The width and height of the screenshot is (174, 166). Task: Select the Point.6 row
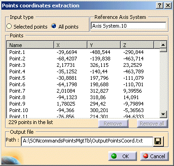pyautogui.click(x=83, y=84)
